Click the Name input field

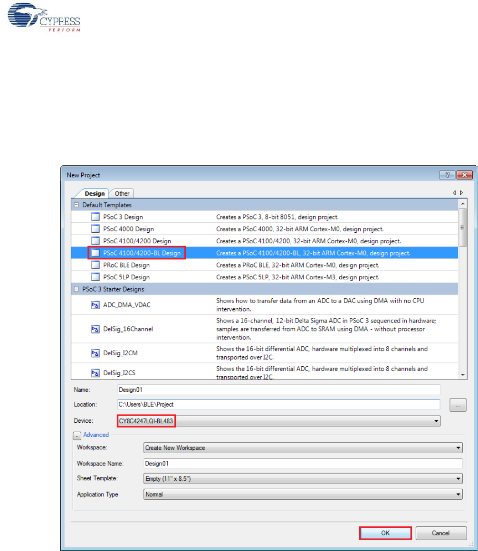[x=279, y=389]
